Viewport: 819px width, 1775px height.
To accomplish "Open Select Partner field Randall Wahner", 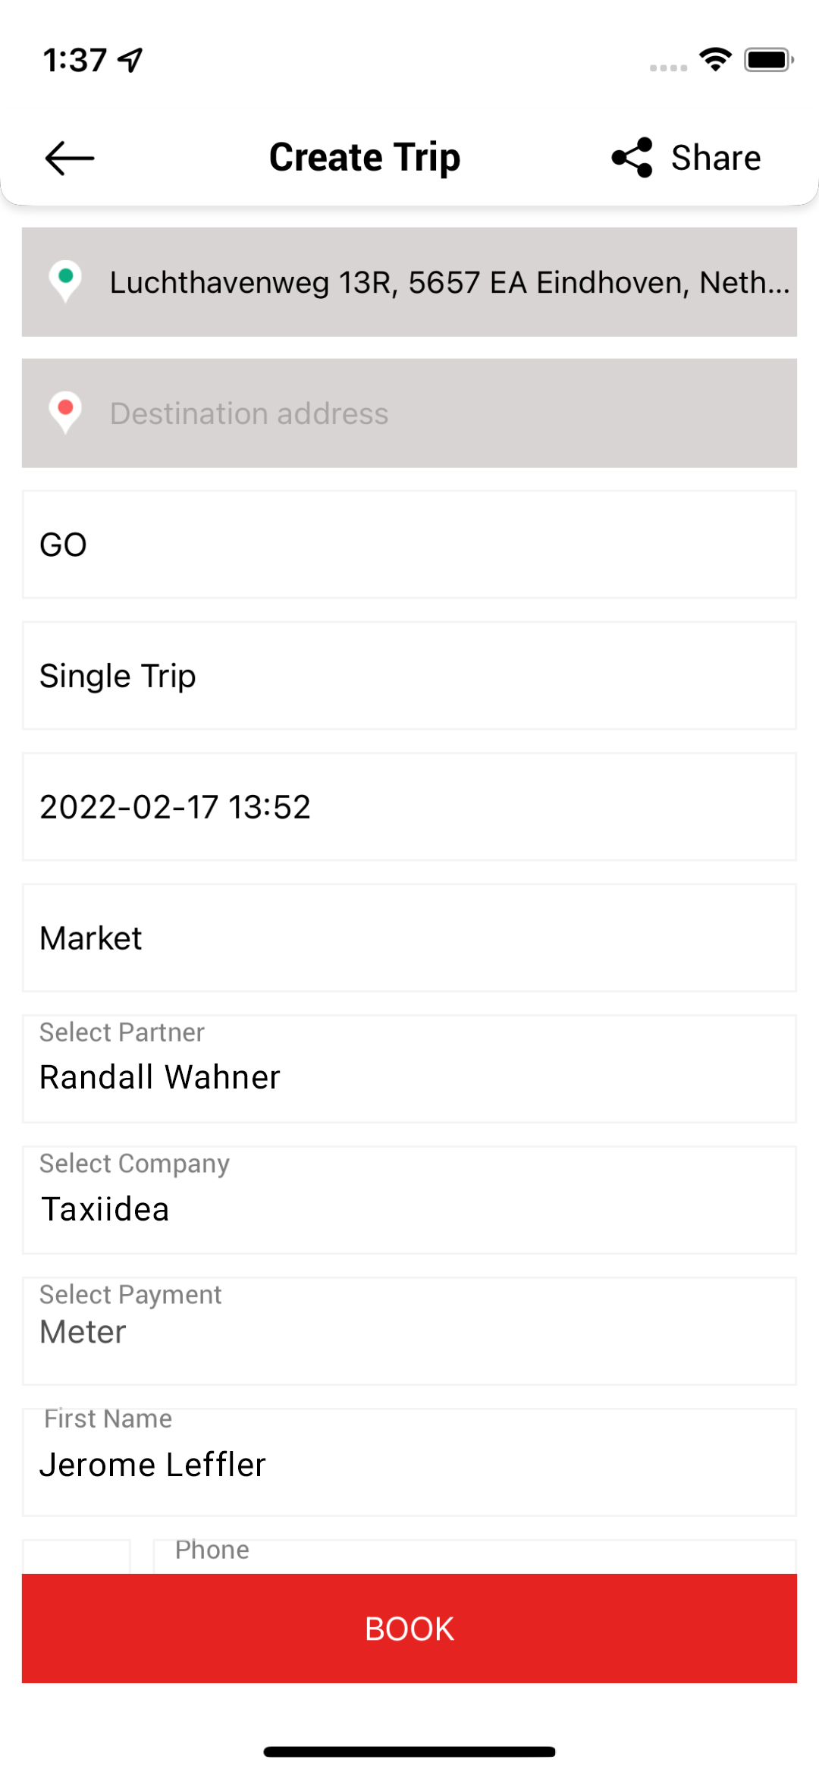I will (409, 1070).
